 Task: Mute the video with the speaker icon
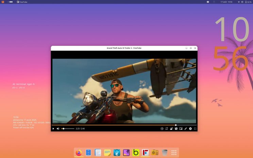pyautogui.click(x=58, y=129)
